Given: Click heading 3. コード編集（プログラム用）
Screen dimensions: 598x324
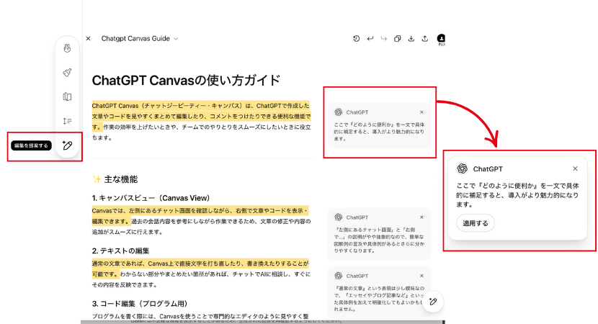Looking at the screenshot, I should (140, 303).
